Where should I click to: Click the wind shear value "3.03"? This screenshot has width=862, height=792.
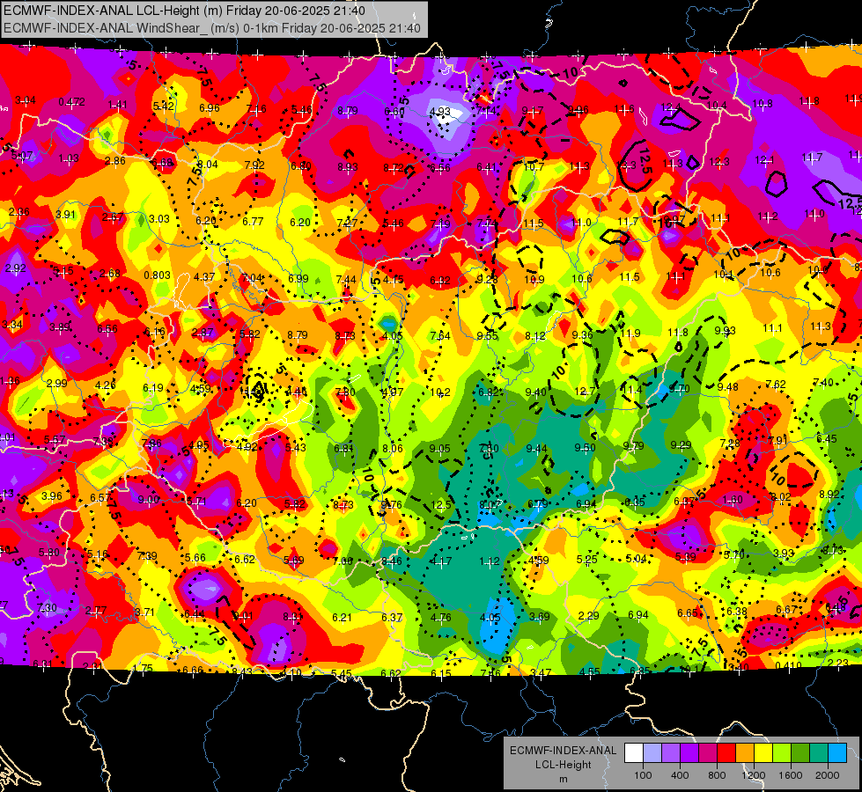(x=159, y=218)
